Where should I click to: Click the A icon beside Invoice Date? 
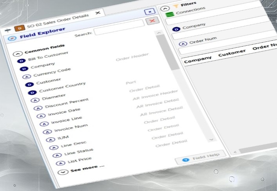click(41, 116)
